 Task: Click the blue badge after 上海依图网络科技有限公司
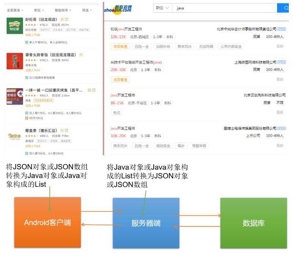tap(282, 62)
